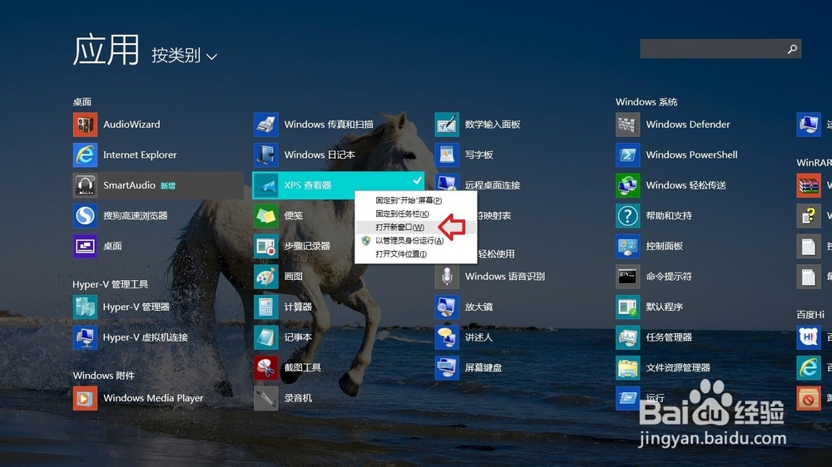Click the Windows 系统 group heading
Screen dimensions: 832x467
pos(646,101)
